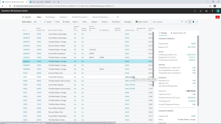This screenshot has height=124, width=221.
Task: Open the Chrome three-dot menu
Action: [x=219, y=6]
